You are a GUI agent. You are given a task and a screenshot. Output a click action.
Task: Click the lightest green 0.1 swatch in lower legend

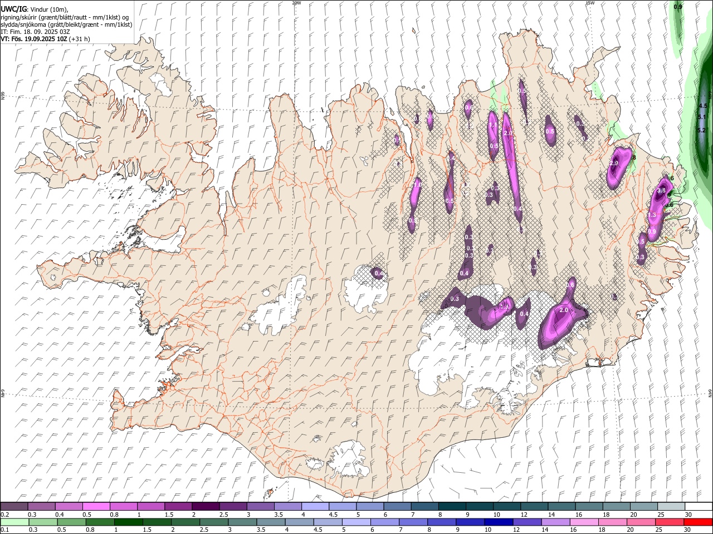click(x=14, y=522)
